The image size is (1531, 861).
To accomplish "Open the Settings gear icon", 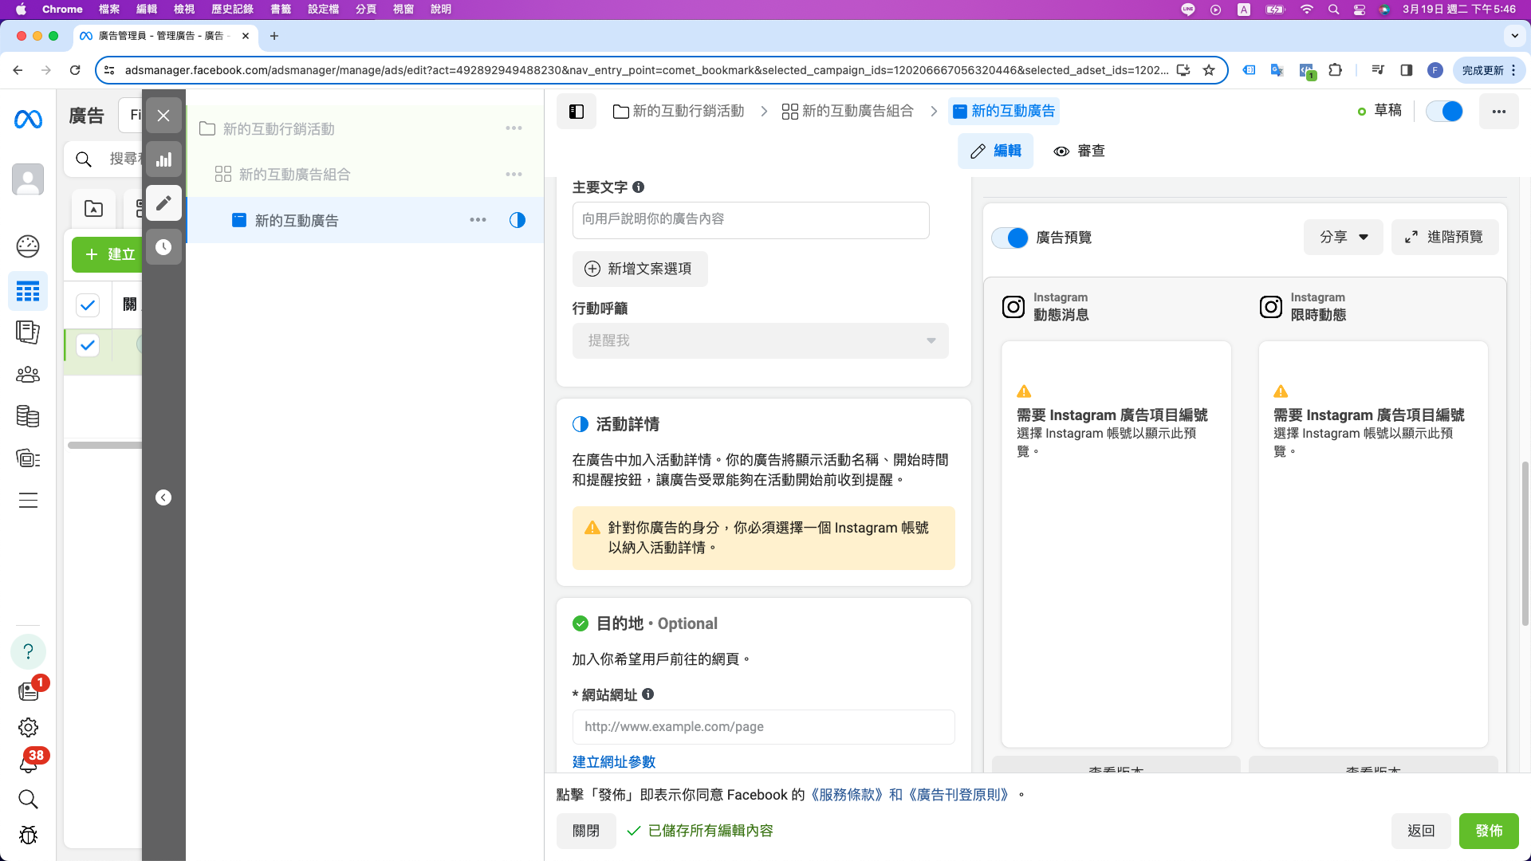I will point(28,727).
